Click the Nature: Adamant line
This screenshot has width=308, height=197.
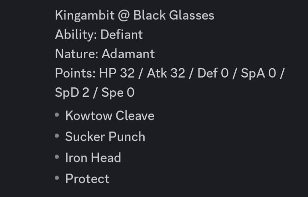point(105,54)
